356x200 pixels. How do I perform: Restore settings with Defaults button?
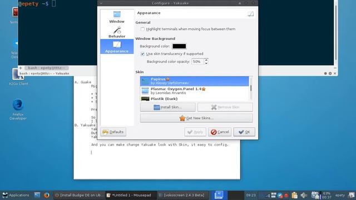(113, 132)
